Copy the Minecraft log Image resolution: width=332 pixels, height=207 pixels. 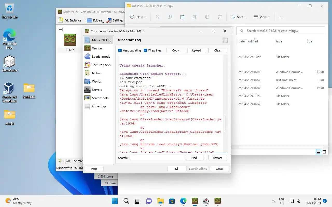[176, 50]
